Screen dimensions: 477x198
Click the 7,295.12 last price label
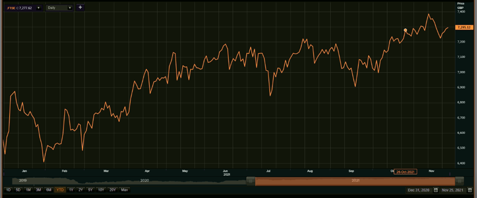(464, 27)
